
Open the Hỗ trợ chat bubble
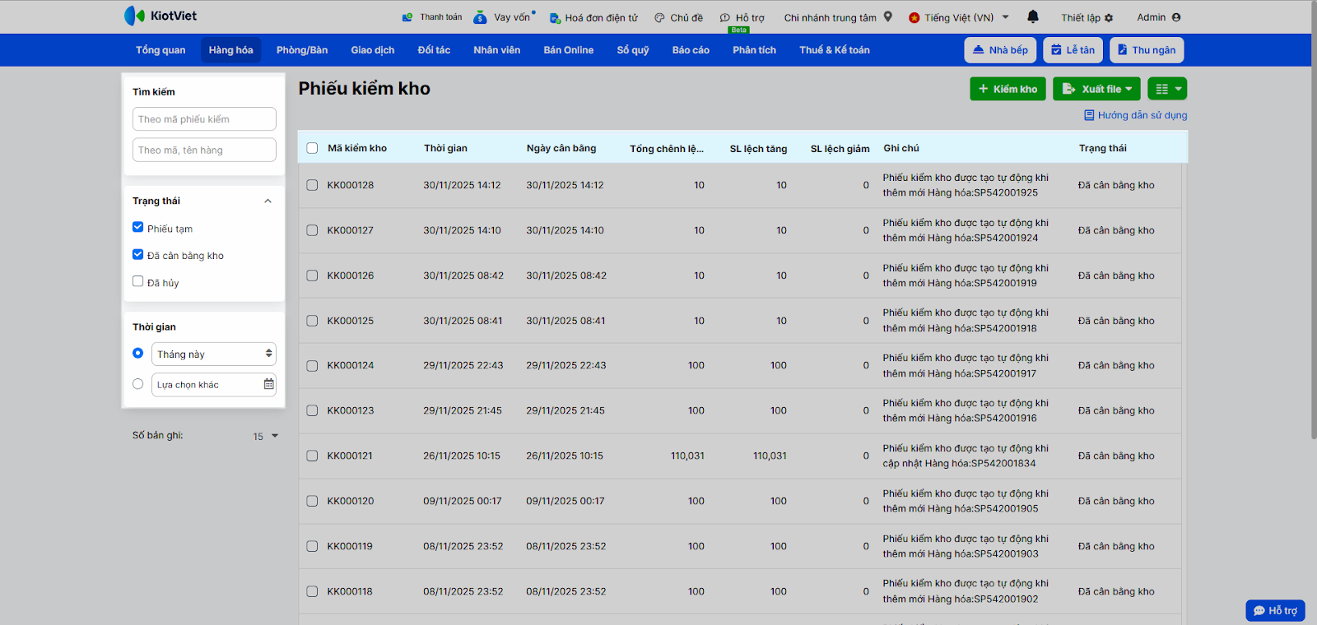click(1275, 610)
